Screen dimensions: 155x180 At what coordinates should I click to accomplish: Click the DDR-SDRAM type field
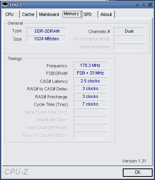pos(46,31)
